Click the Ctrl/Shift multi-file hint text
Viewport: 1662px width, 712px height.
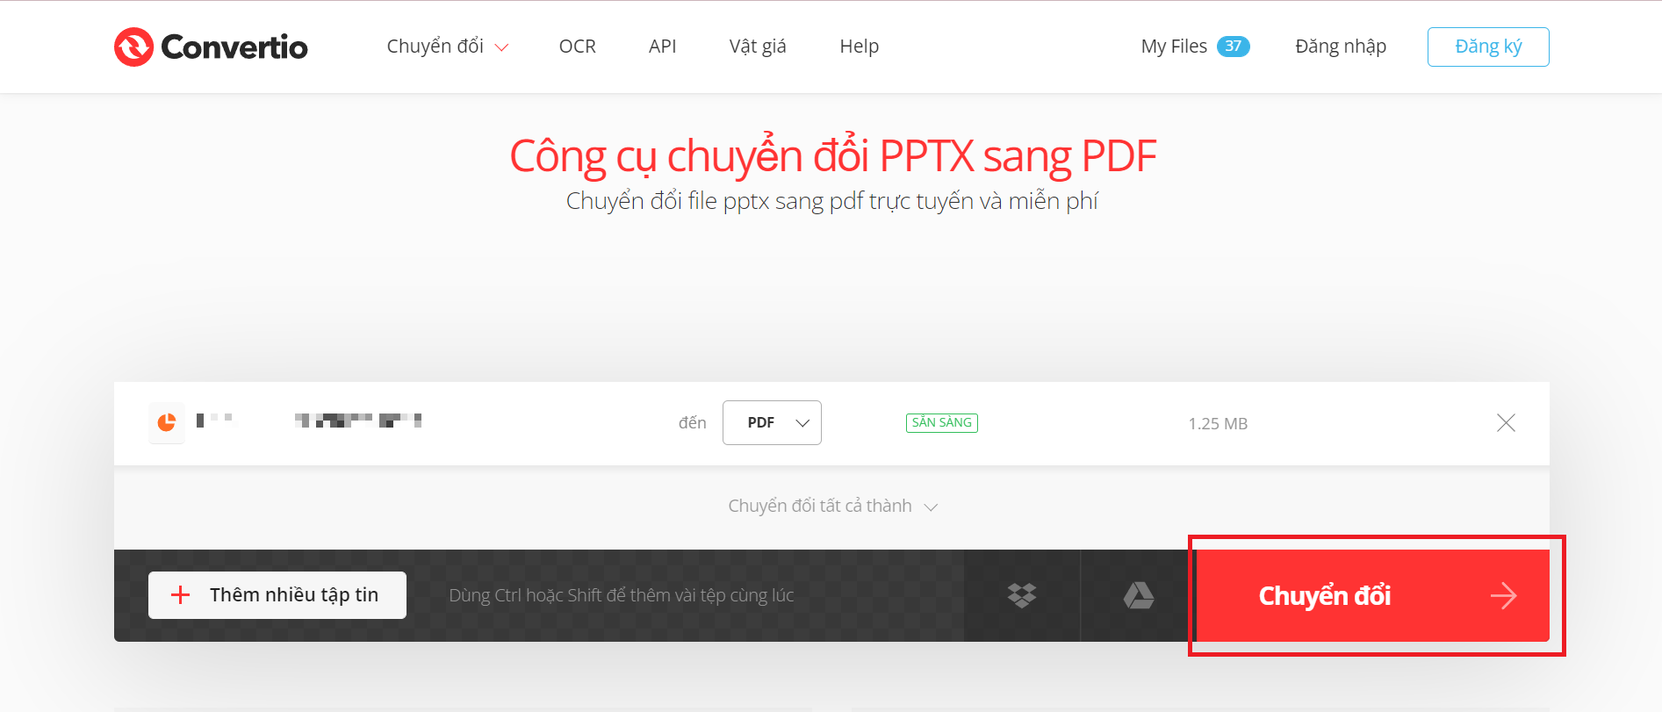tap(622, 595)
